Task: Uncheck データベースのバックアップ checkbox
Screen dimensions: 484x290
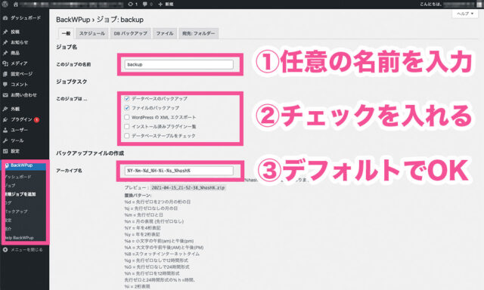Action: click(126, 99)
